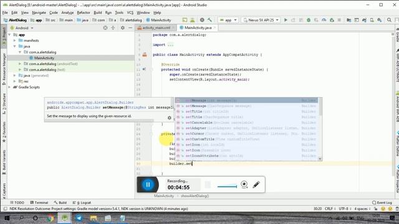
Task: Open Telegram from the taskbar
Action: click(x=79, y=218)
